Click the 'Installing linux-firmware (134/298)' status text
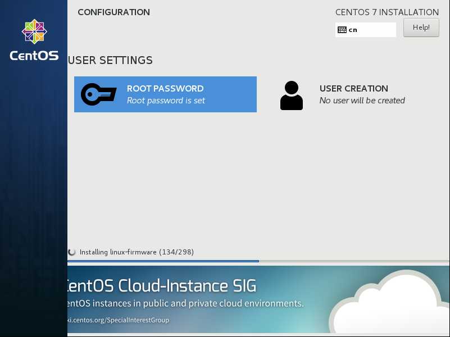 click(137, 252)
